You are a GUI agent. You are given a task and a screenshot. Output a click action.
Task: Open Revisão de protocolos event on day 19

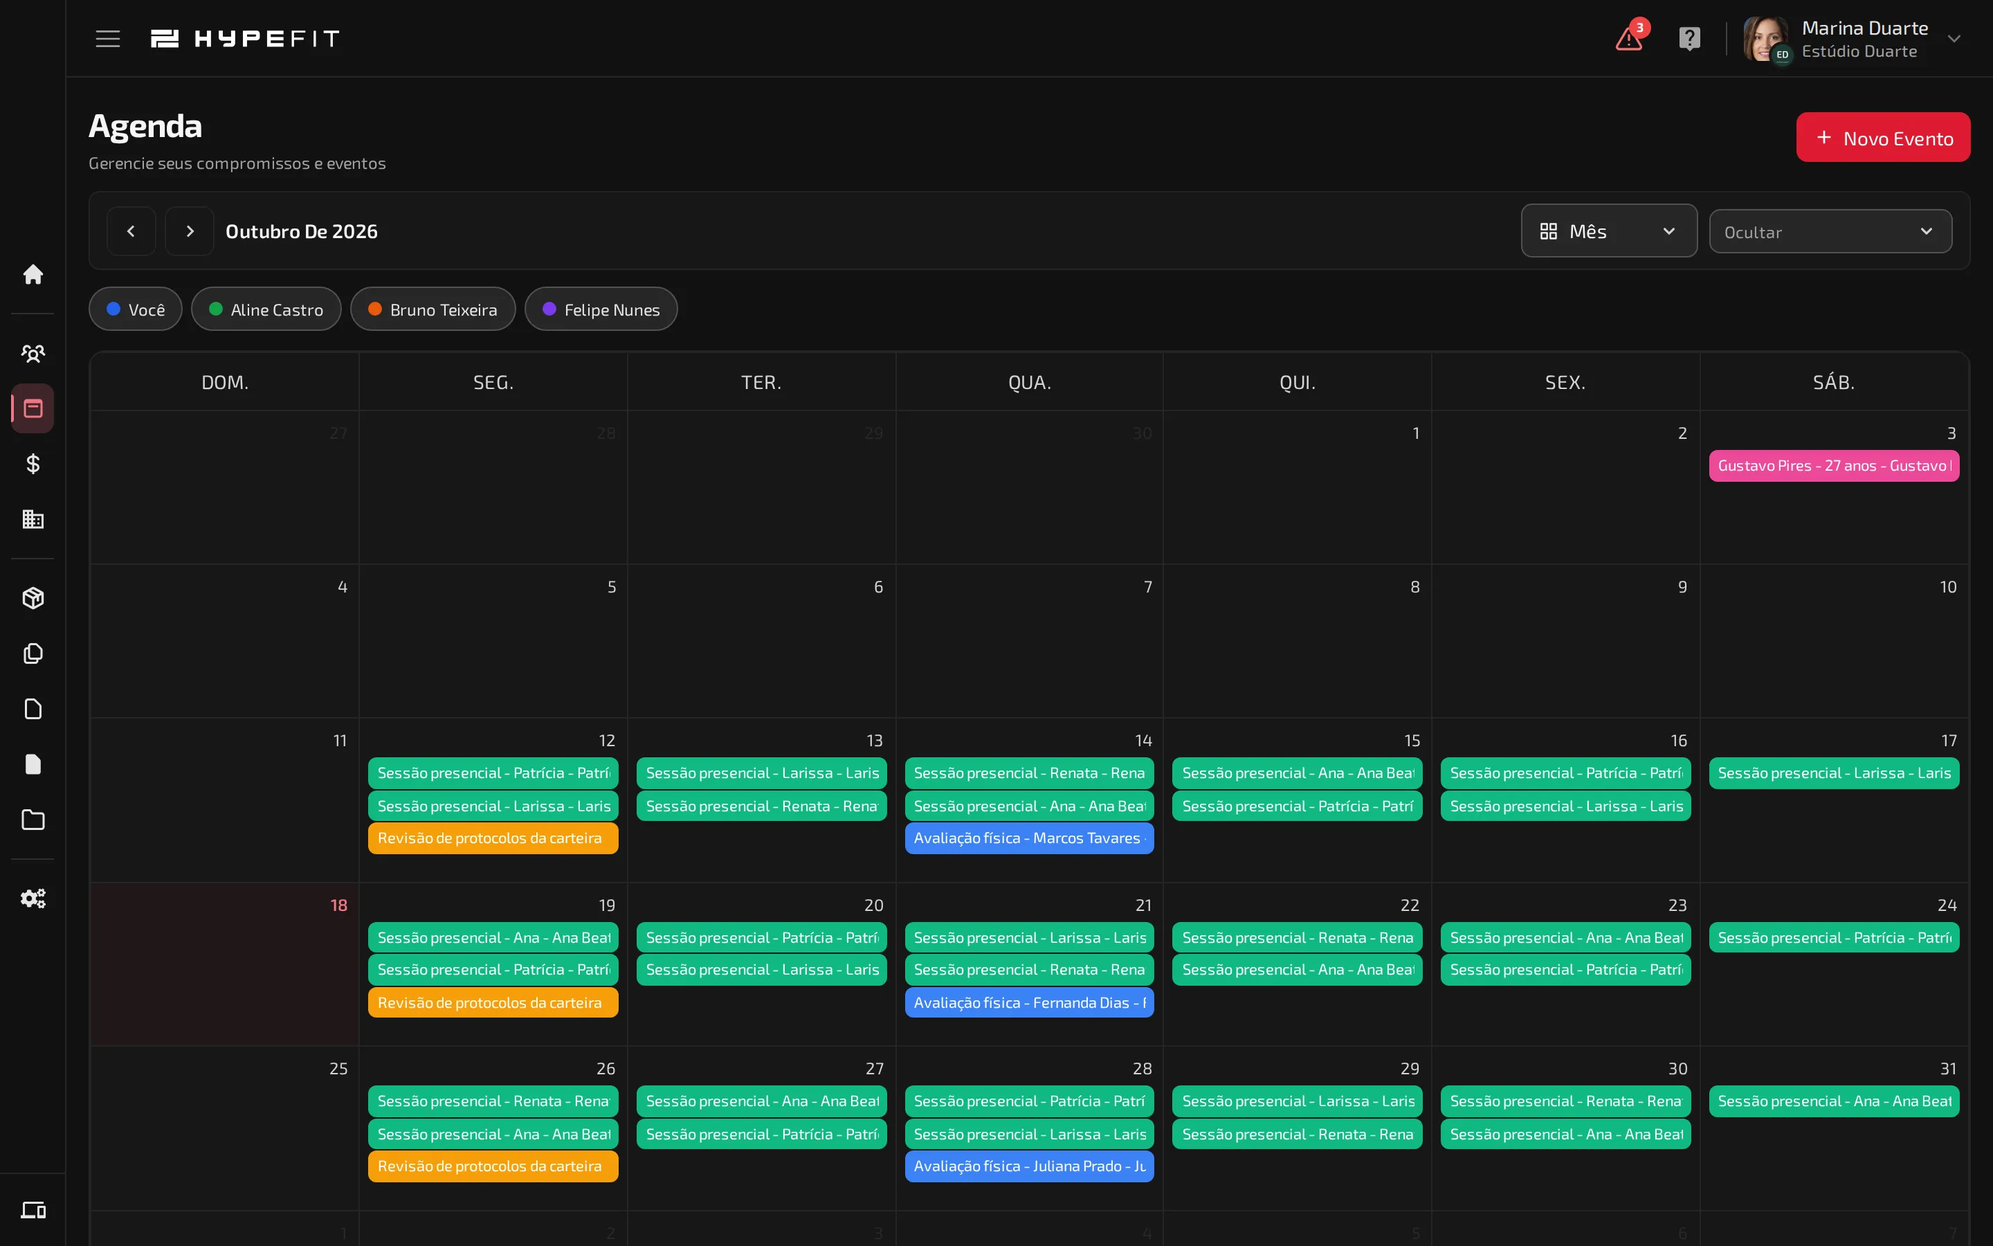pyautogui.click(x=493, y=1002)
